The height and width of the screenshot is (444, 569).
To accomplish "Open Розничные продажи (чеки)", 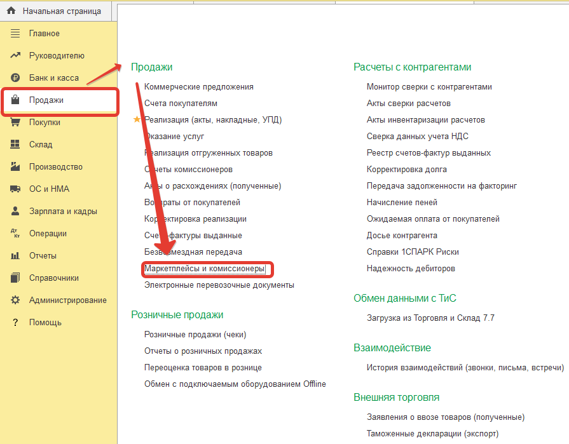I will click(x=195, y=335).
